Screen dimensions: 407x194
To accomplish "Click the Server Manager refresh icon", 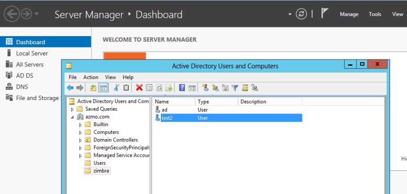I will (x=302, y=14).
